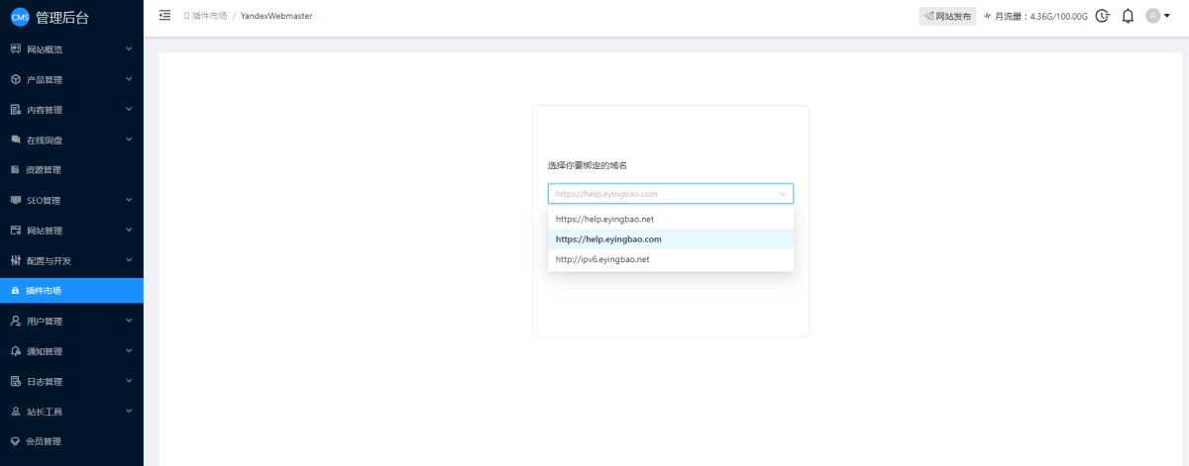The width and height of the screenshot is (1189, 466).
Task: Click the 内容管理 sidebar icon
Action: pyautogui.click(x=15, y=109)
